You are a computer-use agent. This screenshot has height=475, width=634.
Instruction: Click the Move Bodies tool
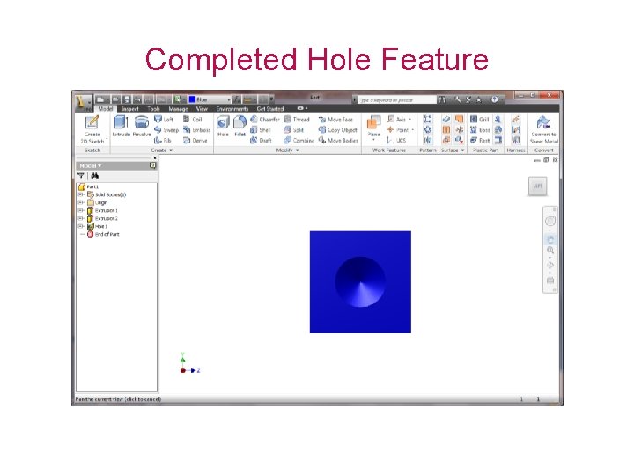coord(338,140)
